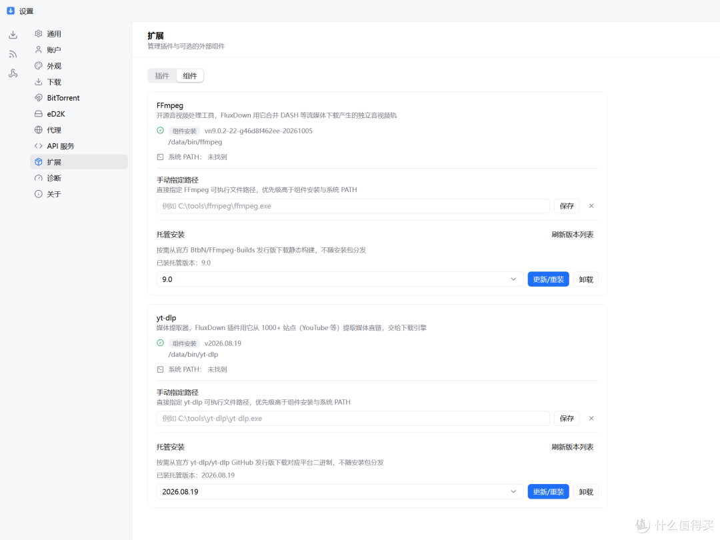This screenshot has height=540, width=720.
Task: Click the info icon beside 关于
Action: (39, 194)
